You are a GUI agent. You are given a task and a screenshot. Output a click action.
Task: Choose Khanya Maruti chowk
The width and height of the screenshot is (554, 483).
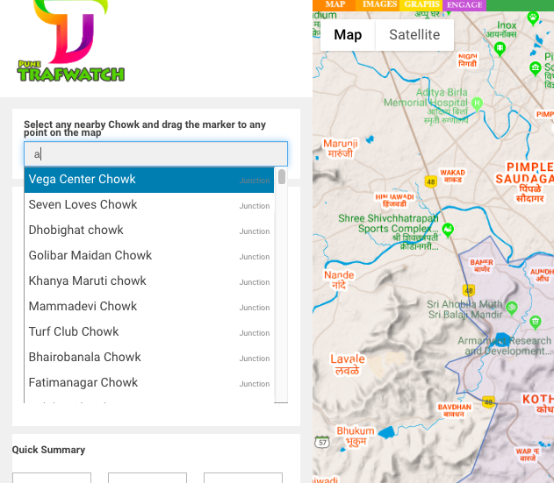[x=149, y=281]
